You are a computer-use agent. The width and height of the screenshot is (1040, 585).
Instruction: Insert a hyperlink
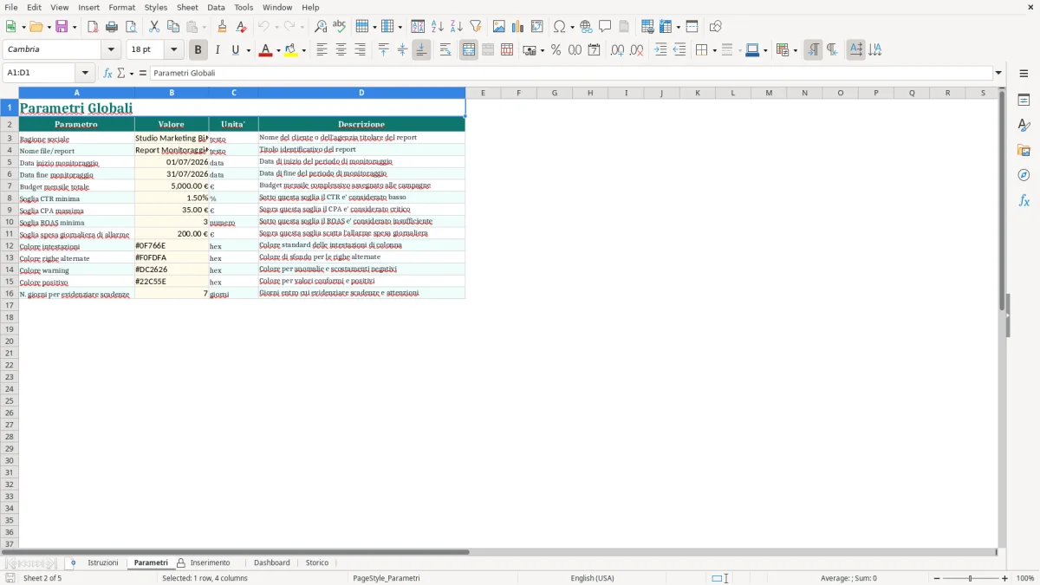pyautogui.click(x=586, y=27)
